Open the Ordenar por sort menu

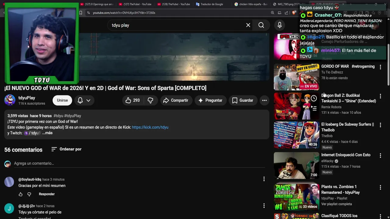[x=66, y=149]
